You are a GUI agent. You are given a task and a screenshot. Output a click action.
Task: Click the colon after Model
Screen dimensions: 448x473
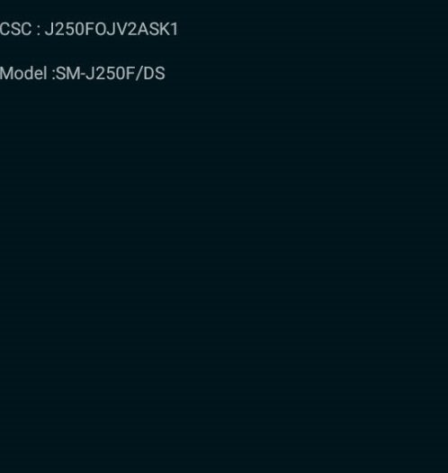pos(53,75)
